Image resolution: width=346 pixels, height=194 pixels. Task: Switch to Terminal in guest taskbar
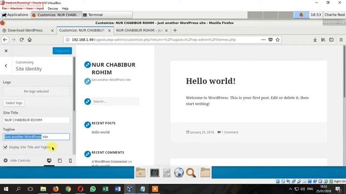coord(107,15)
